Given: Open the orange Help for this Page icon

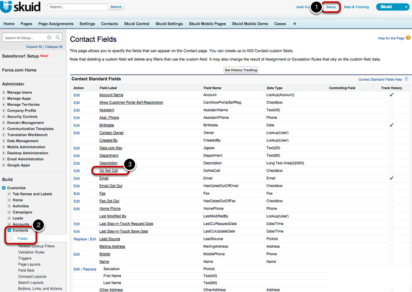Looking at the screenshot, I should (x=408, y=38).
